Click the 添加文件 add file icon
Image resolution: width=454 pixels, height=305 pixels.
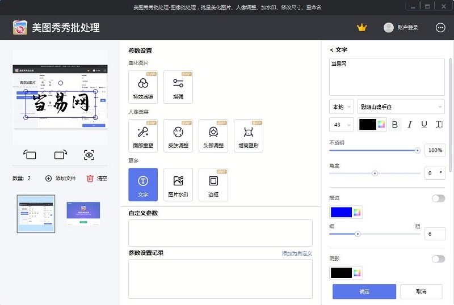point(49,178)
